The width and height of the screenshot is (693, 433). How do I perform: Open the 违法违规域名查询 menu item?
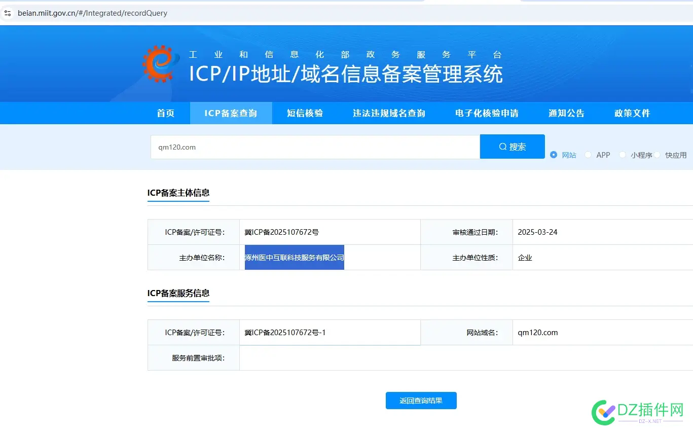point(388,113)
